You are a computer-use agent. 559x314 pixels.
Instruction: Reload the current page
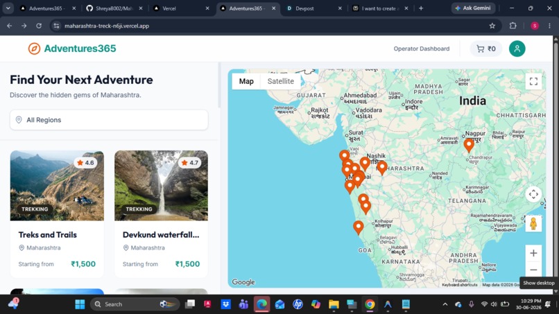pyautogui.click(x=39, y=26)
